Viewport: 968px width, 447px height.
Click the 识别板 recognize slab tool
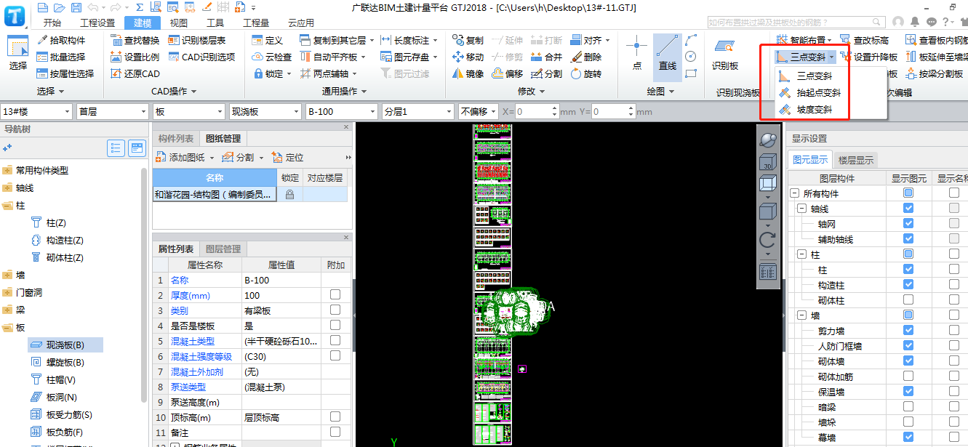tap(724, 54)
